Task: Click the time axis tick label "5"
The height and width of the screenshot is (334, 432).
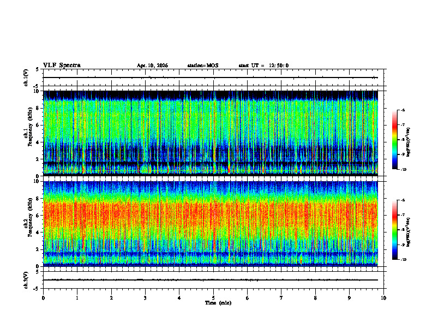Action: 213,298
